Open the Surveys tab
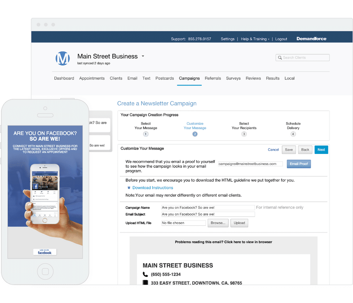Viewport: 353px width, 303px height. click(233, 78)
